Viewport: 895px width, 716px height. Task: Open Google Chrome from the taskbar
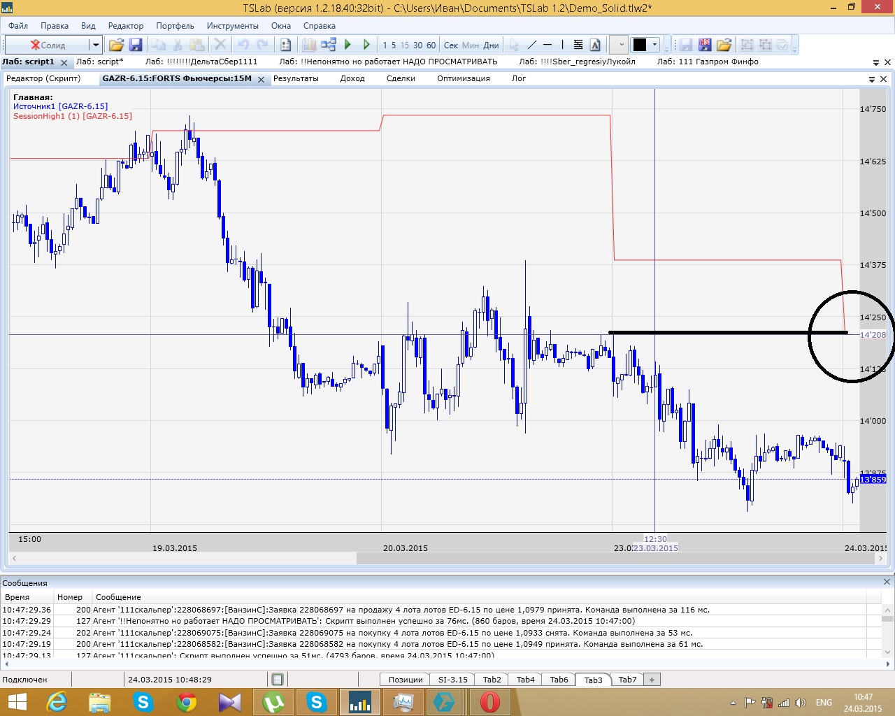click(x=186, y=701)
